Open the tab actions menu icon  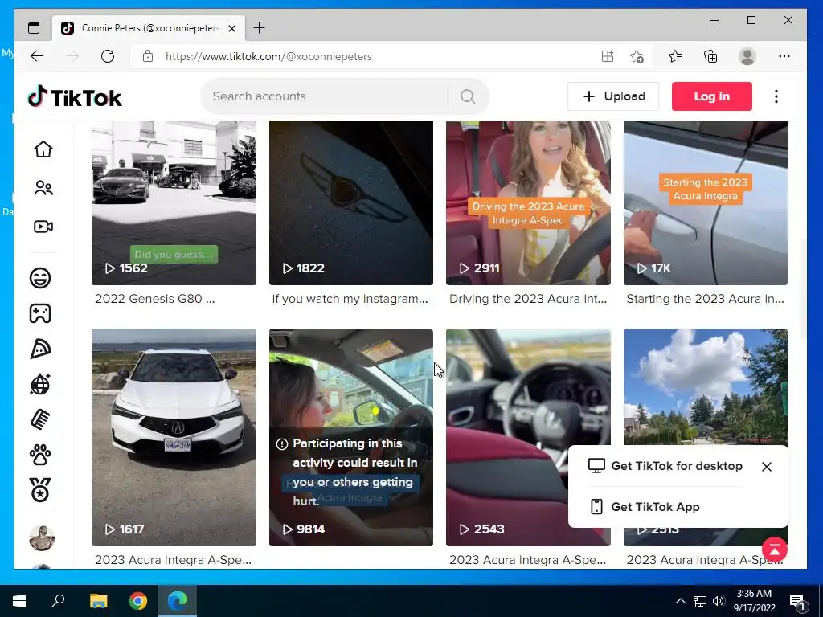(34, 28)
